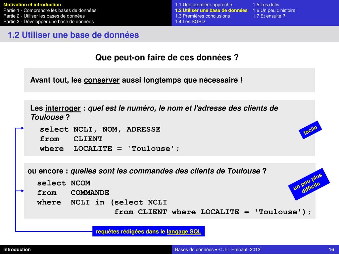This screenshot has height=254, width=339.
Task: Click the slide number 16
Action: click(x=331, y=249)
